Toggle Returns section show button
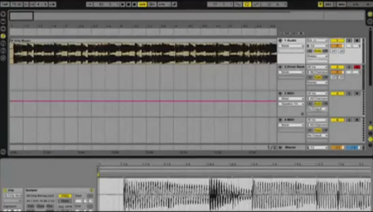 tap(370, 134)
